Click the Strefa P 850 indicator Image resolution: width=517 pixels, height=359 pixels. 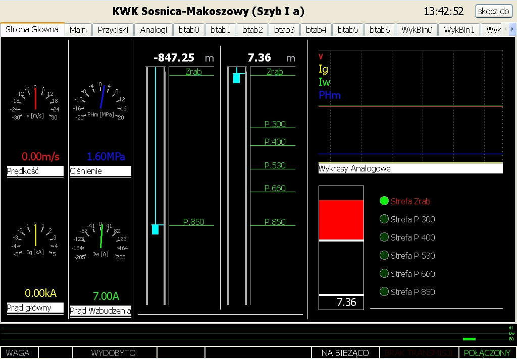(384, 291)
